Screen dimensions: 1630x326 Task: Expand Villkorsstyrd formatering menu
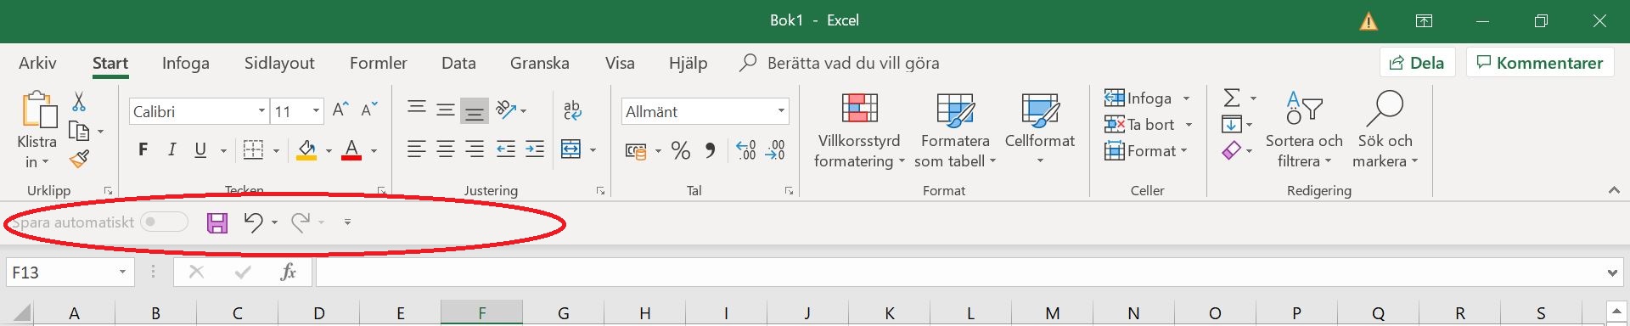[x=859, y=129]
